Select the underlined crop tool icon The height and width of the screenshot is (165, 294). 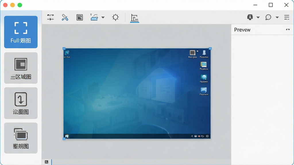(135, 18)
